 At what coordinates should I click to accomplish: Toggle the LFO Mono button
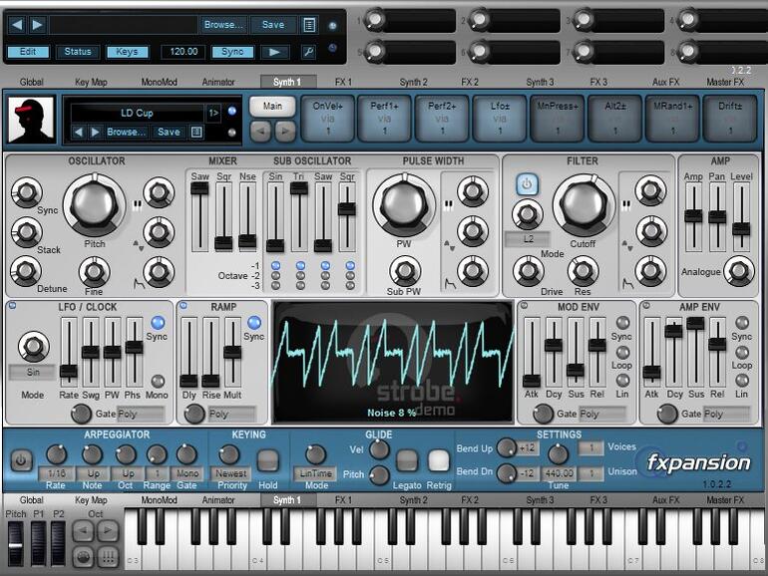click(158, 381)
